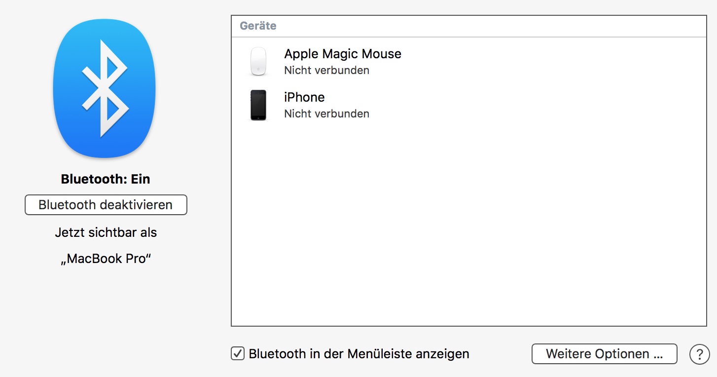Select the "iPhone" device name
Viewport: 717px width, 377px height.
pos(304,97)
